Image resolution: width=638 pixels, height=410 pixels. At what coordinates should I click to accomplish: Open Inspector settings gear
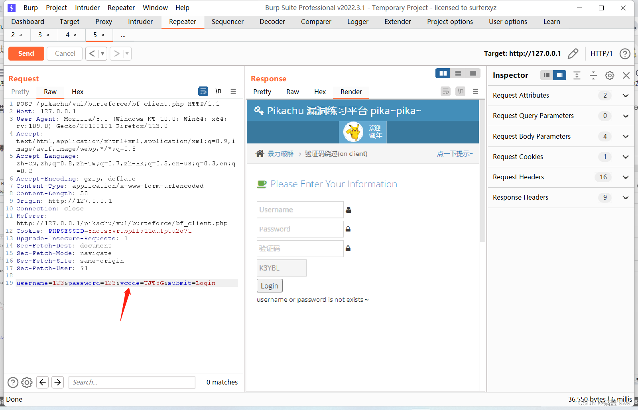(x=610, y=75)
